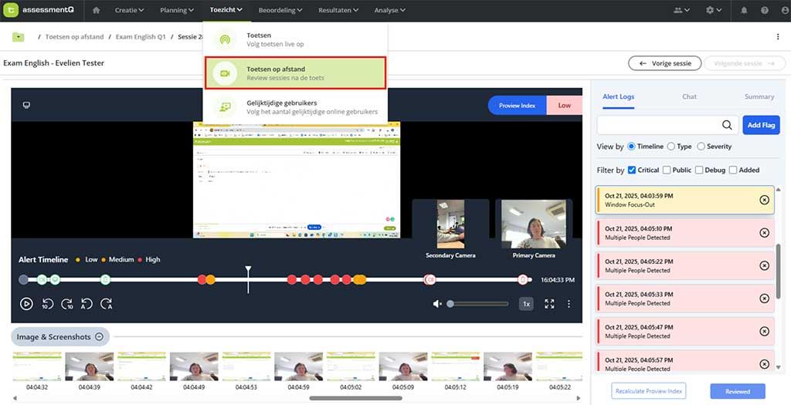
Task: Dismiss the Window Focus-Out alert
Action: [764, 200]
